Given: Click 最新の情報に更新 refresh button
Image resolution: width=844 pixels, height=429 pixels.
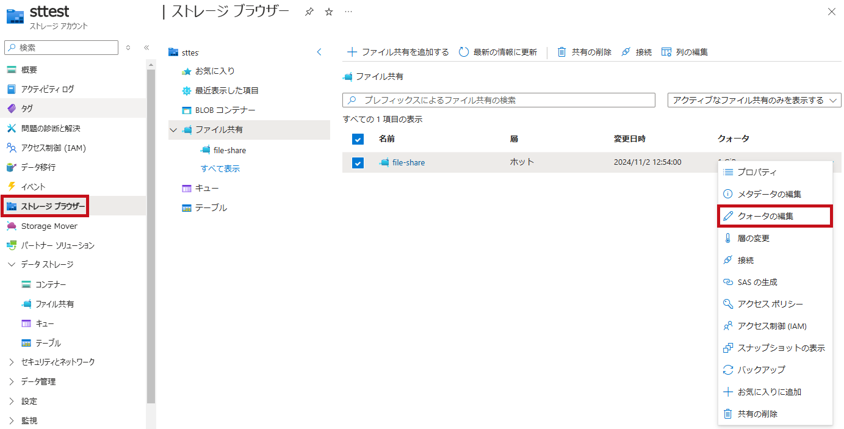Looking at the screenshot, I should pyautogui.click(x=498, y=52).
